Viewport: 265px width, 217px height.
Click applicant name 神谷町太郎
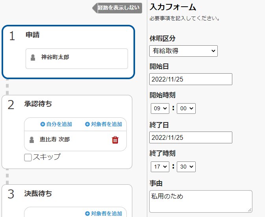[x=55, y=57]
